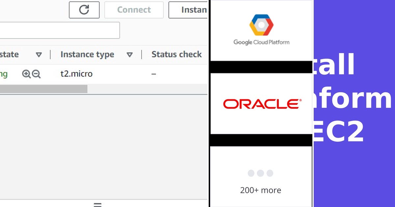Screen dimensions: 395x207
Task: Sort by the Instance type column header
Action: (x=87, y=54)
